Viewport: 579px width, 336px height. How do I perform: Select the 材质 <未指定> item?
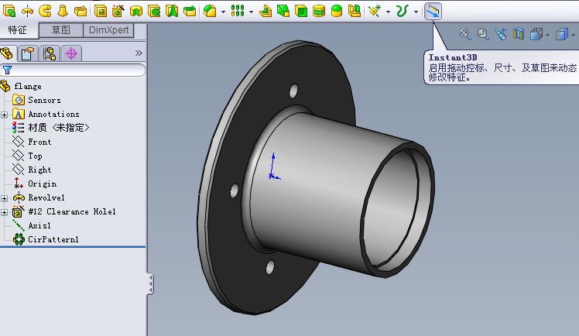point(59,128)
